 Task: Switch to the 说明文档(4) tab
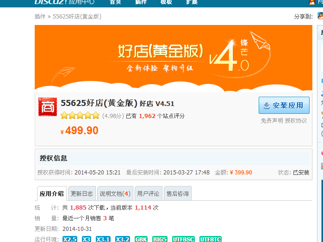pyautogui.click(x=115, y=193)
